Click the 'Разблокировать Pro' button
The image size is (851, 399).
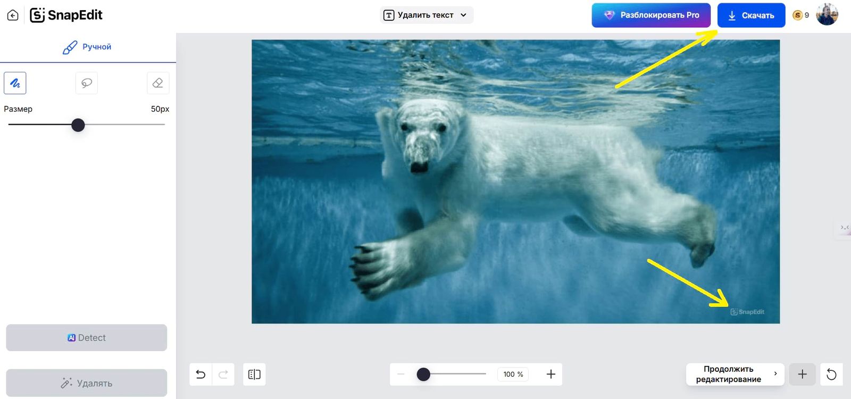[x=651, y=15]
